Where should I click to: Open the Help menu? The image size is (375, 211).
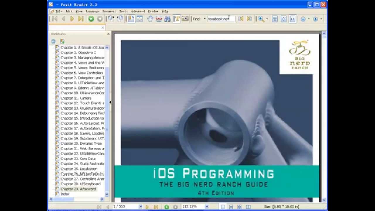[165, 11]
